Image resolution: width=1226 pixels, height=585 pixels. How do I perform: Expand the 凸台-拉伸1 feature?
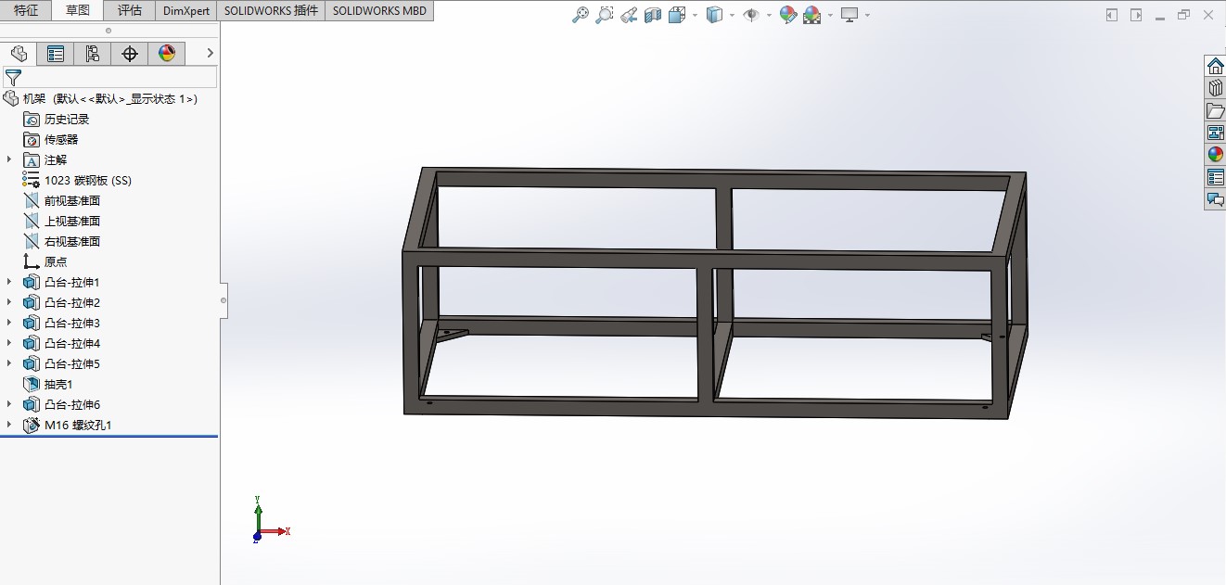(9, 282)
